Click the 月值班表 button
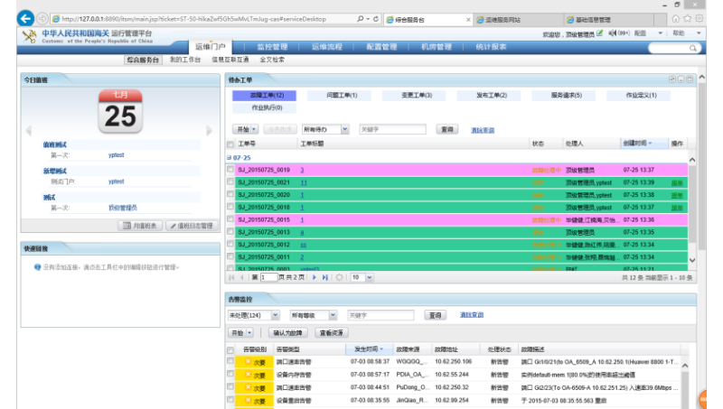 pyautogui.click(x=140, y=226)
